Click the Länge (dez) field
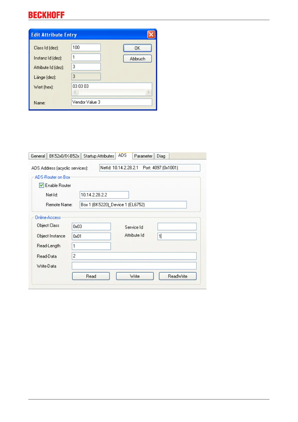The width and height of the screenshot is (298, 422). pyautogui.click(x=86, y=76)
